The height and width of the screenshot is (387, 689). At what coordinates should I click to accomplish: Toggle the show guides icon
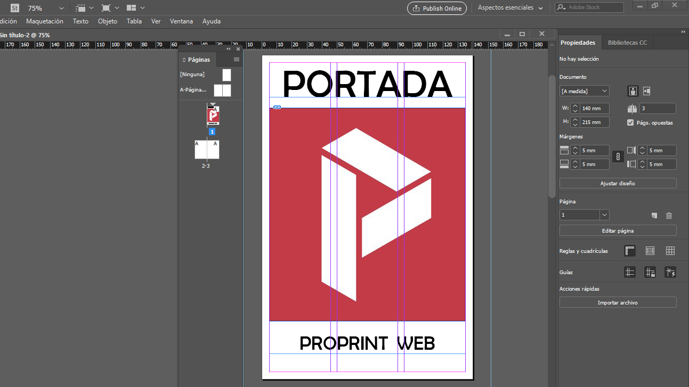click(x=630, y=272)
